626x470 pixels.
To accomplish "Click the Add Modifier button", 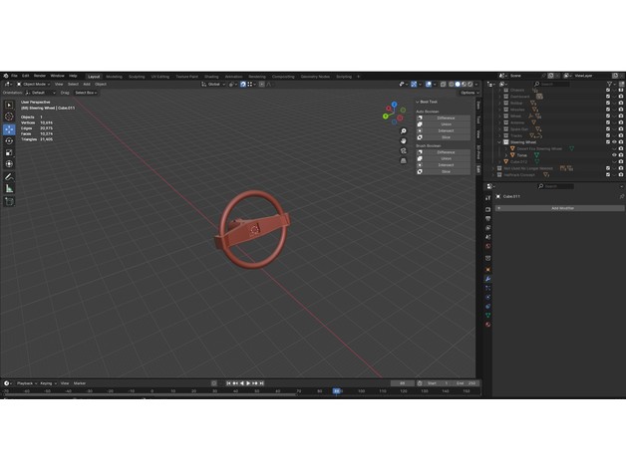I will (x=561, y=208).
